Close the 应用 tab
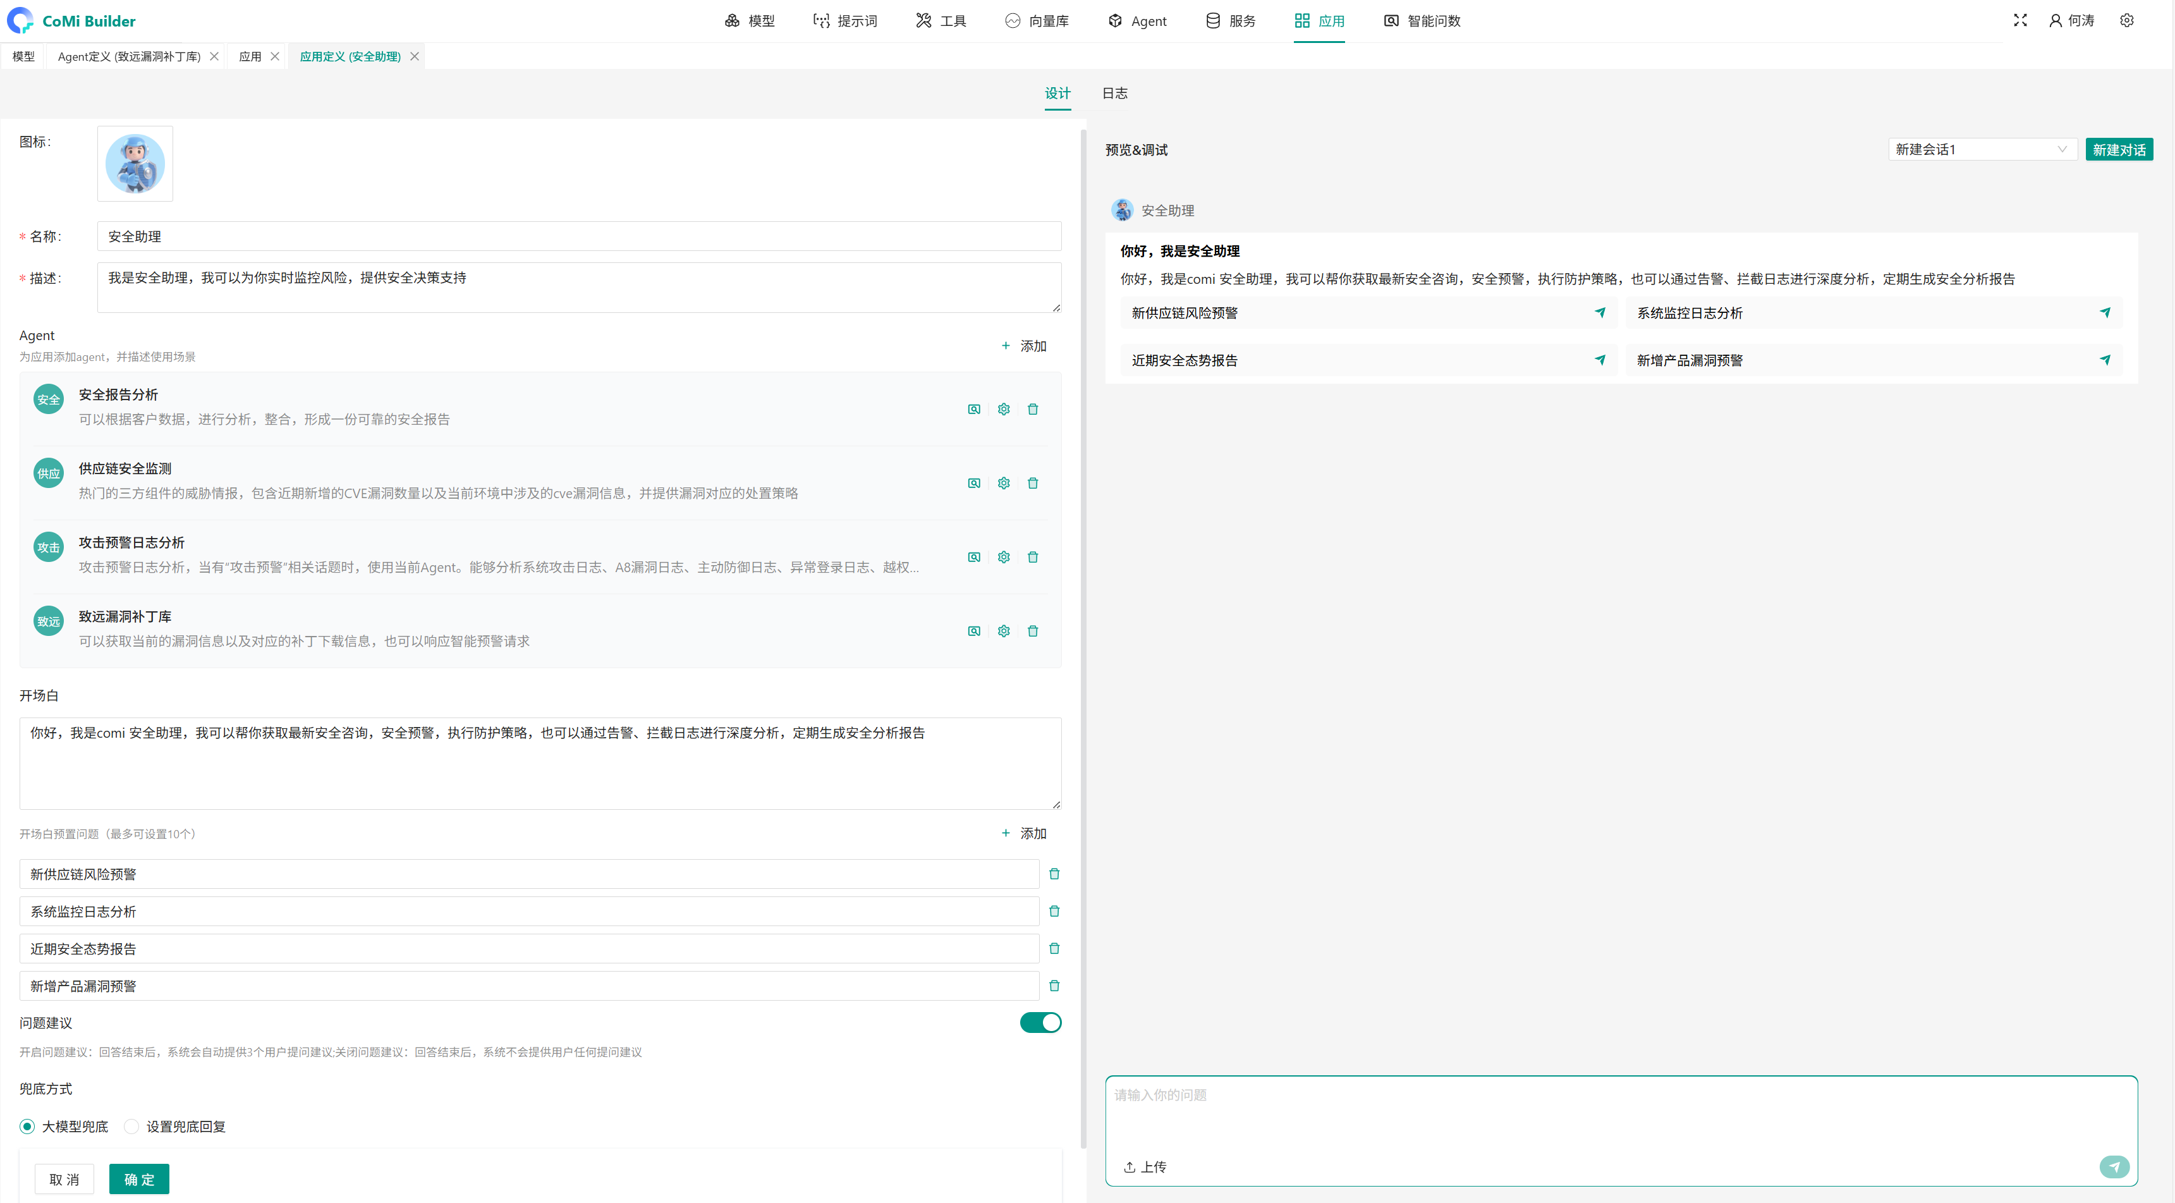Viewport: 2175px width, 1203px height. pyautogui.click(x=274, y=56)
